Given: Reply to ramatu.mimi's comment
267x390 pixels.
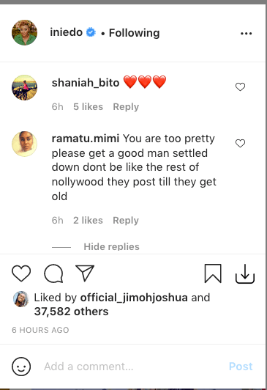Looking at the screenshot, I should tap(126, 221).
